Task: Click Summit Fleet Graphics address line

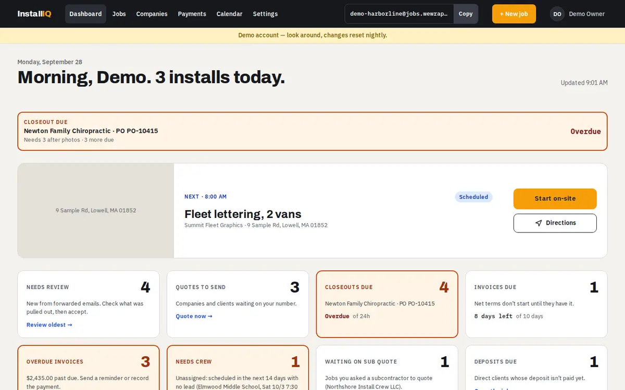Action: (256, 225)
